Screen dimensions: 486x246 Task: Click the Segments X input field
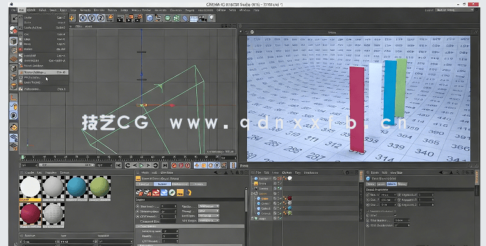coord(426,195)
